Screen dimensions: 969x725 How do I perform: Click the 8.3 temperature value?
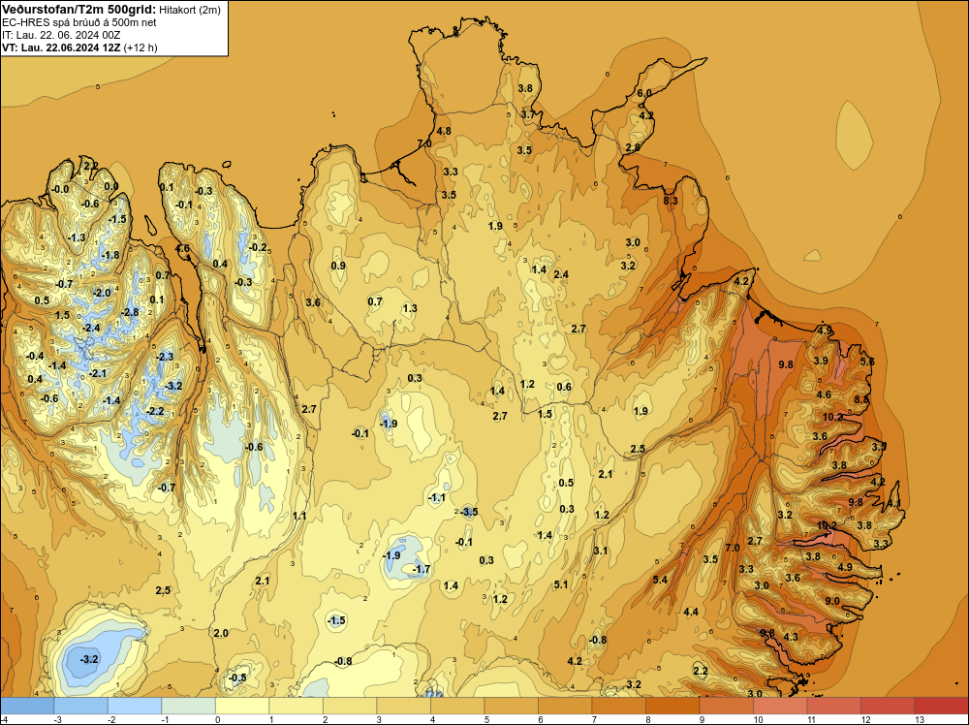[x=671, y=201]
